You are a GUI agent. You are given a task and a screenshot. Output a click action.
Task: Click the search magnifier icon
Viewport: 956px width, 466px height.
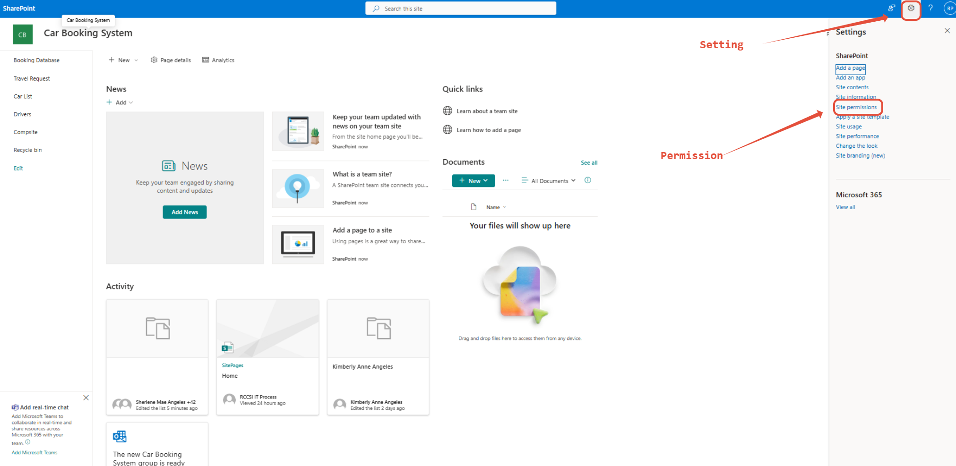click(x=376, y=8)
